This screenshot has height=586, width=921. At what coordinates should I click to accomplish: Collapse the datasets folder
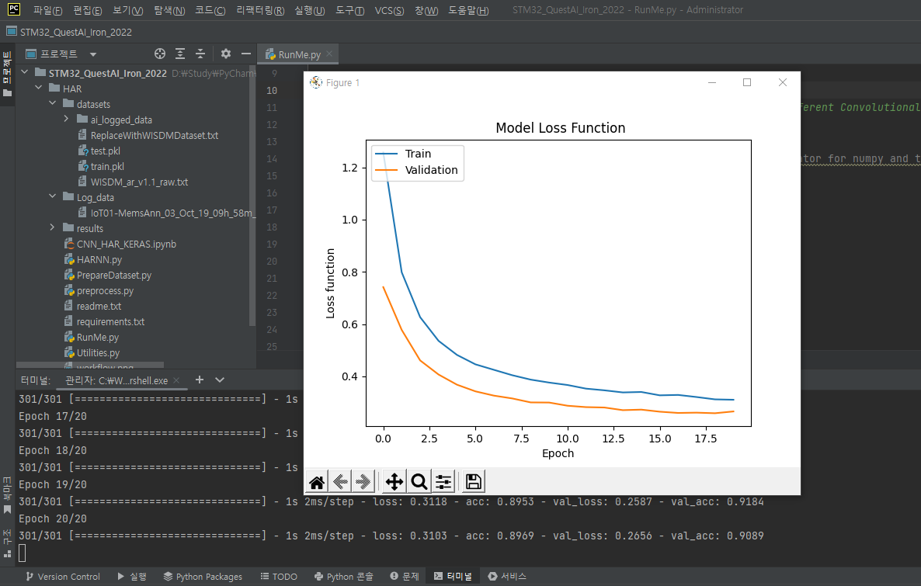click(52, 103)
